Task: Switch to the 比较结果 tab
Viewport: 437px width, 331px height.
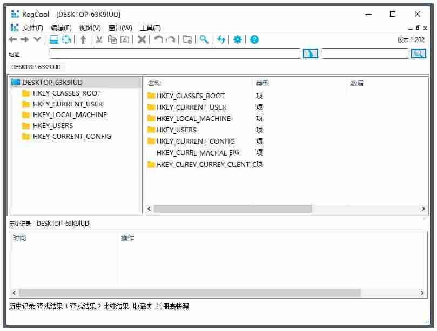Action: [x=116, y=307]
